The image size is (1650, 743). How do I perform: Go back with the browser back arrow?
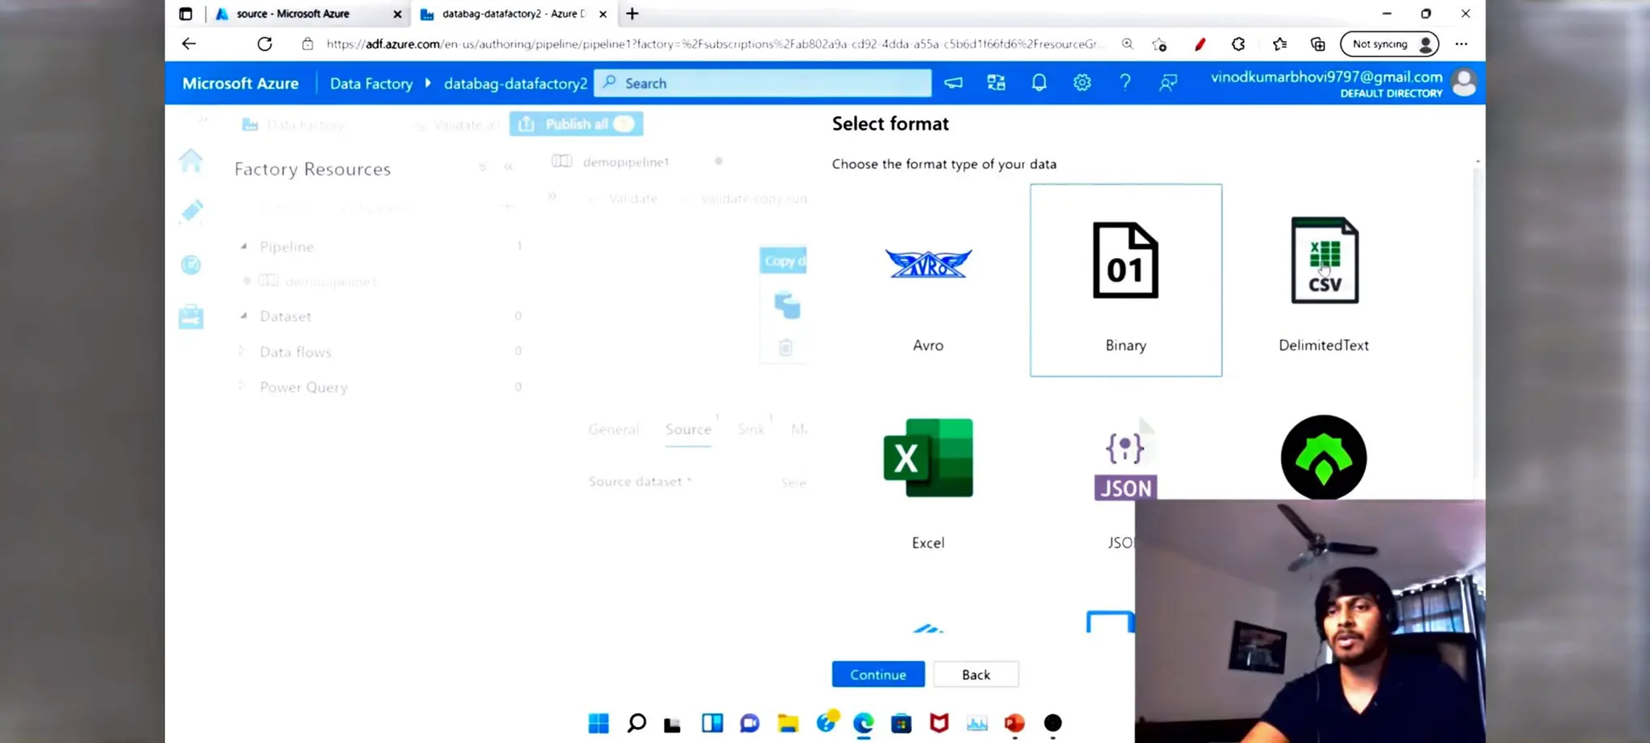coord(189,44)
